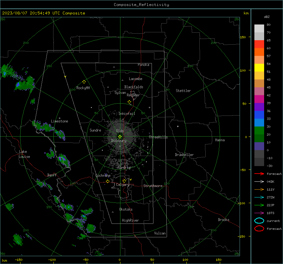Click the Drumheller town label
Viewport: 283px width, 264px height.
pos(184,155)
